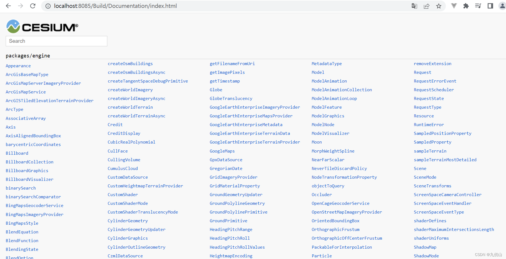Open SampledPositionProperty link
The height and width of the screenshot is (259, 506).
pyautogui.click(x=443, y=133)
